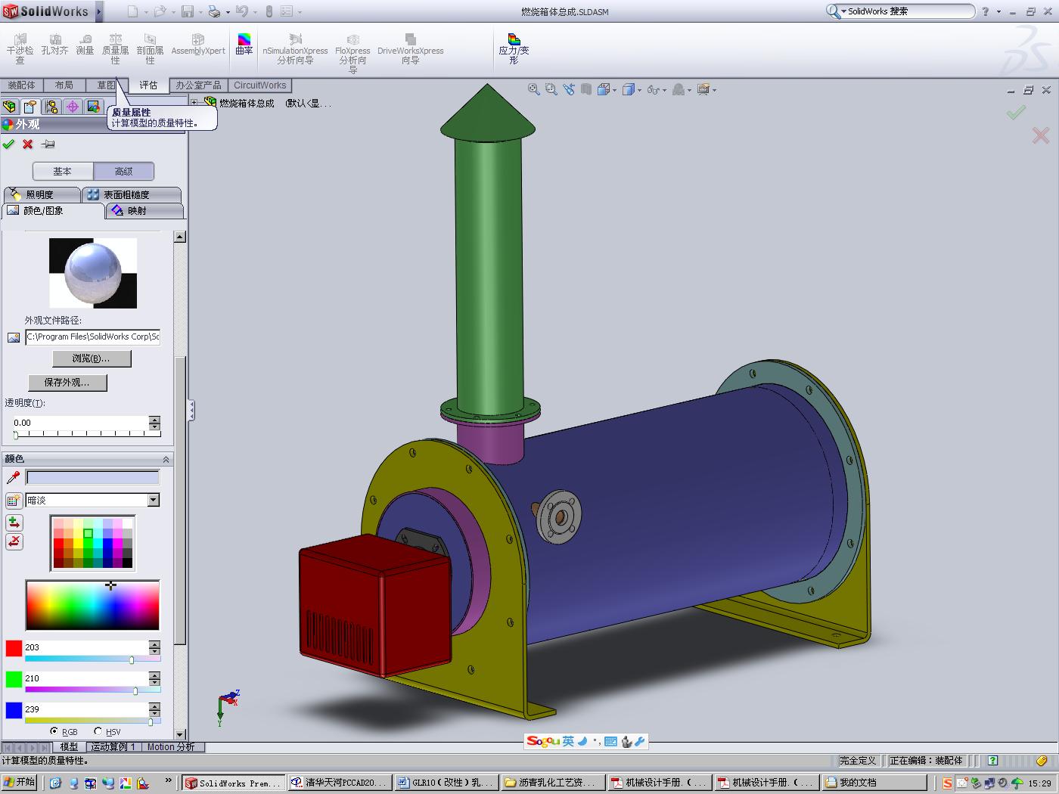Open the DriveWorksXpress wizard
The height and width of the screenshot is (794, 1059).
[410, 48]
